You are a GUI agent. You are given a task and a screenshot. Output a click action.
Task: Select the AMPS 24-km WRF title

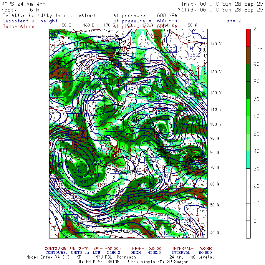coord(21,4)
